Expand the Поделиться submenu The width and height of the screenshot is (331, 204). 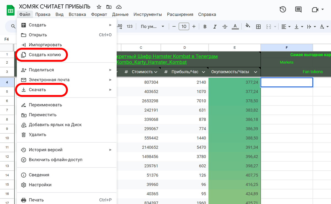tap(67, 70)
